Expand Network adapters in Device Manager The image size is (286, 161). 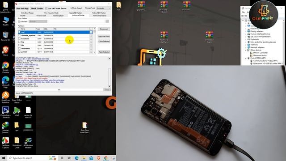(246, 47)
